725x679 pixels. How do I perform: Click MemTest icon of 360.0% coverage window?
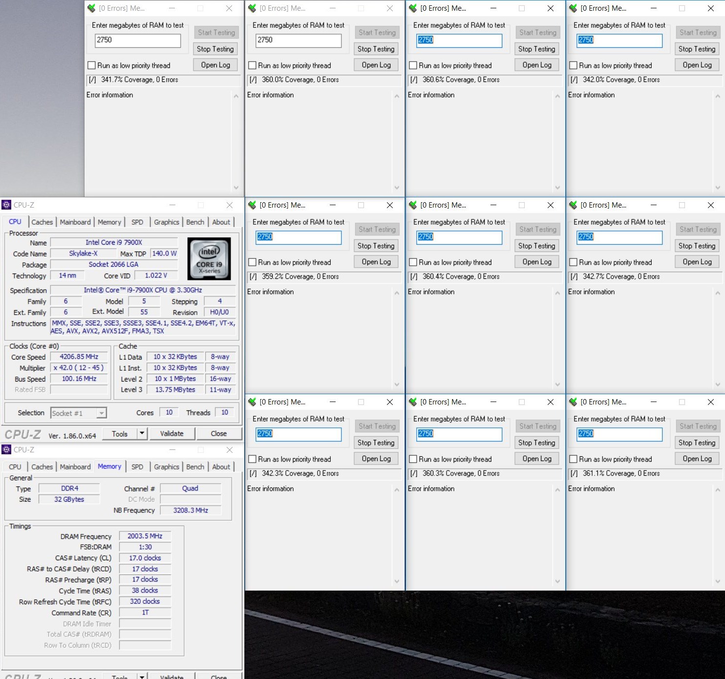pyautogui.click(x=251, y=8)
